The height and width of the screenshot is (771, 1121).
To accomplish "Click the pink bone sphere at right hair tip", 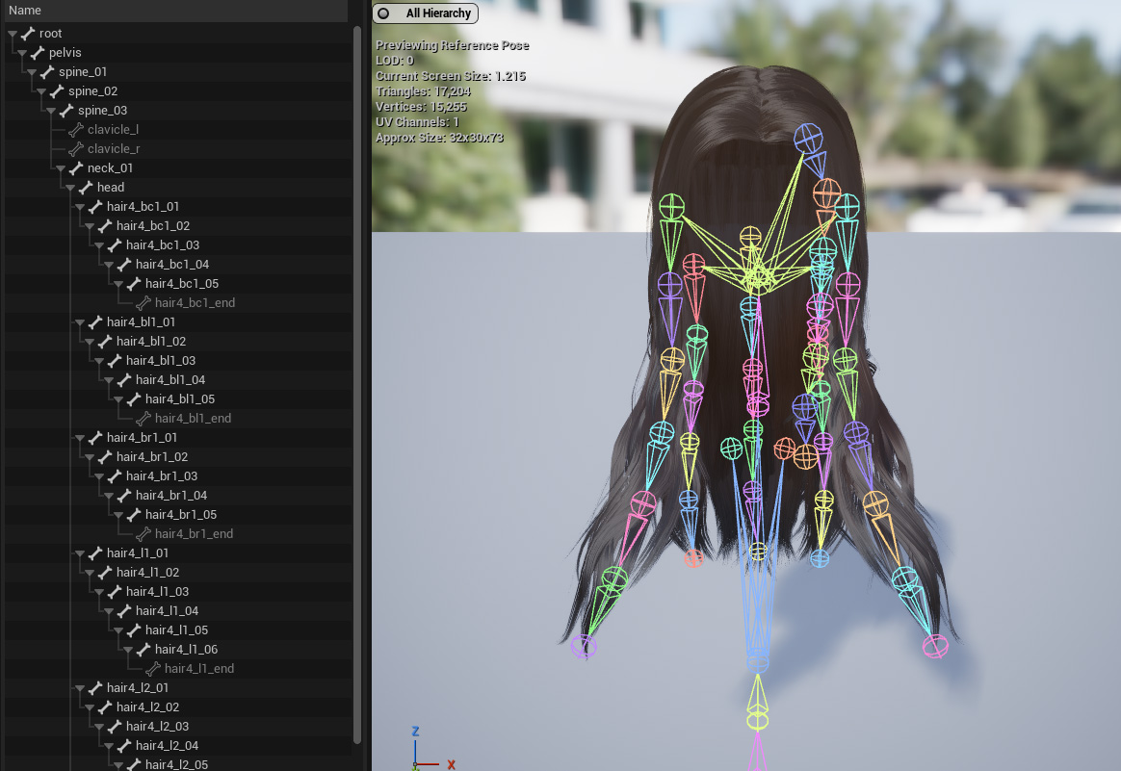I will (x=935, y=646).
